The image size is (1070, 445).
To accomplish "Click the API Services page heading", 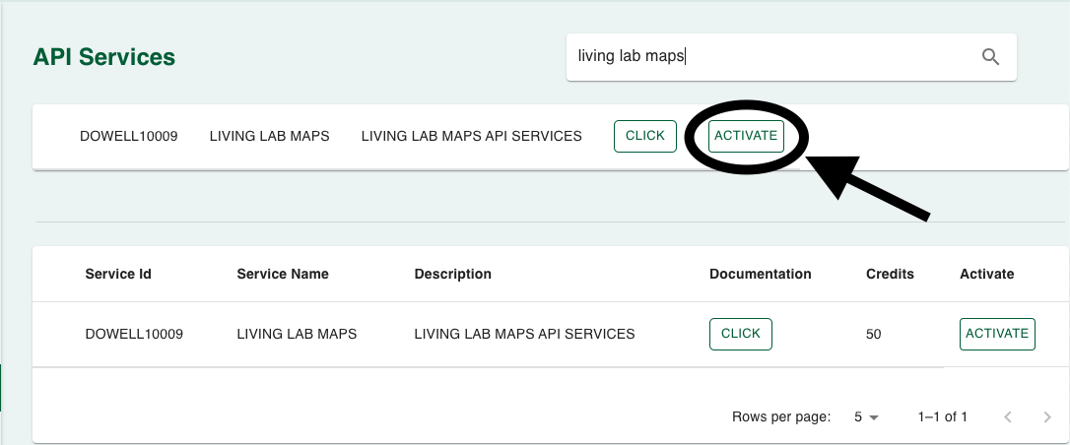I will point(103,57).
